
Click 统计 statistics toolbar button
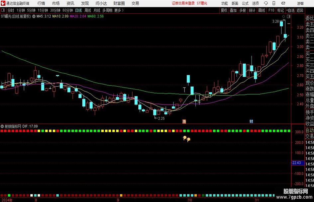pos(252,10)
